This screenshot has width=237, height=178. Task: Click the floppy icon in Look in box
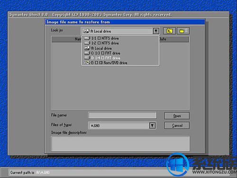86,31
